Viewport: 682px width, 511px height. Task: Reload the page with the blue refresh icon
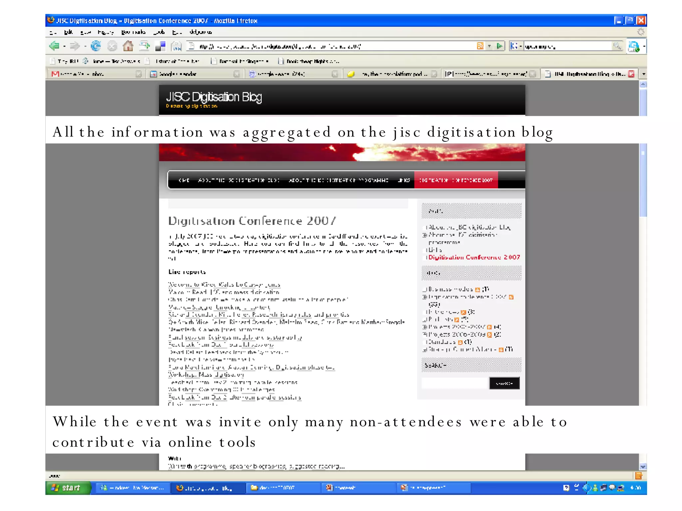(96, 46)
